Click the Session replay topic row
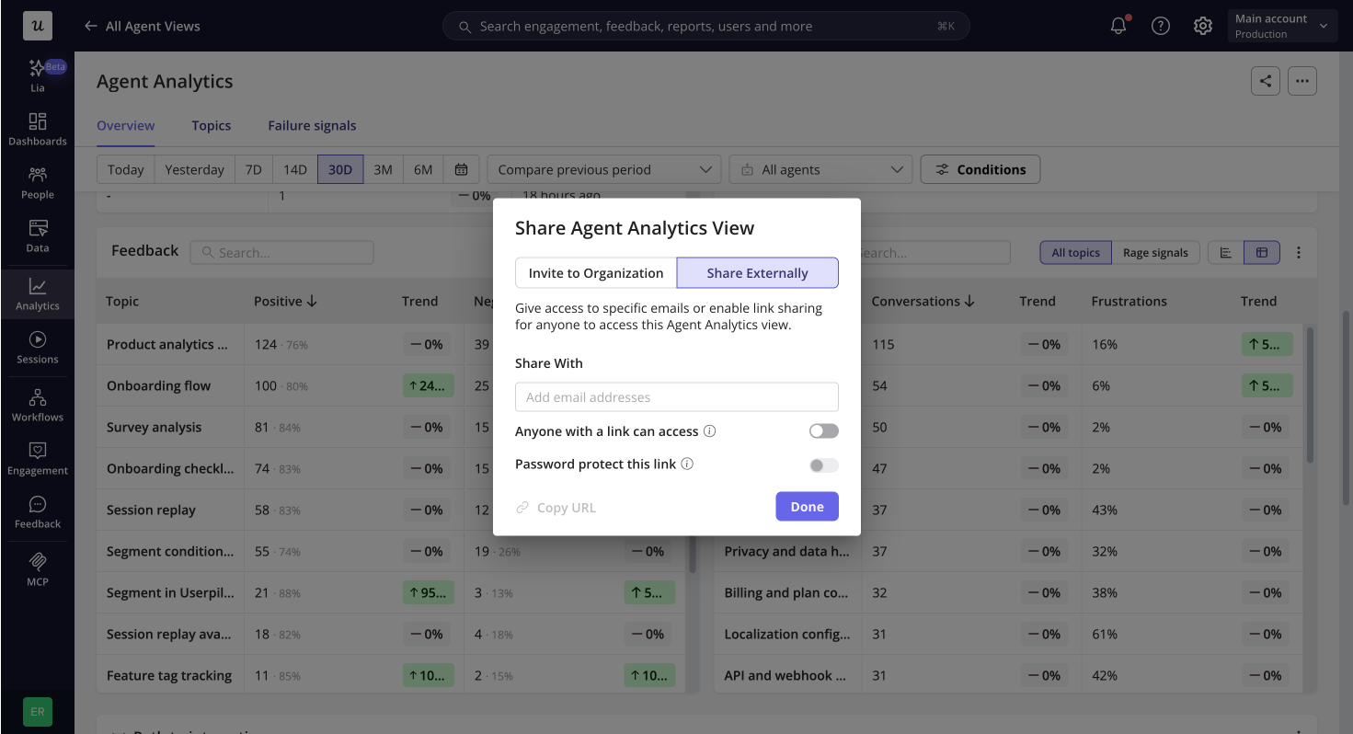 (151, 510)
